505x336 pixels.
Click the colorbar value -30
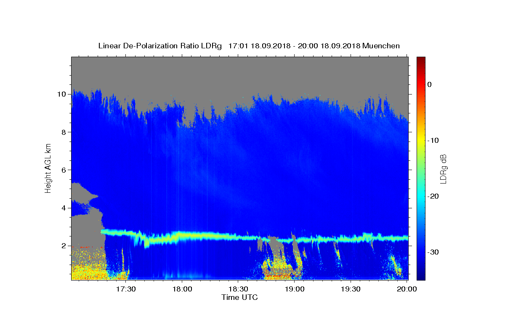(433, 252)
